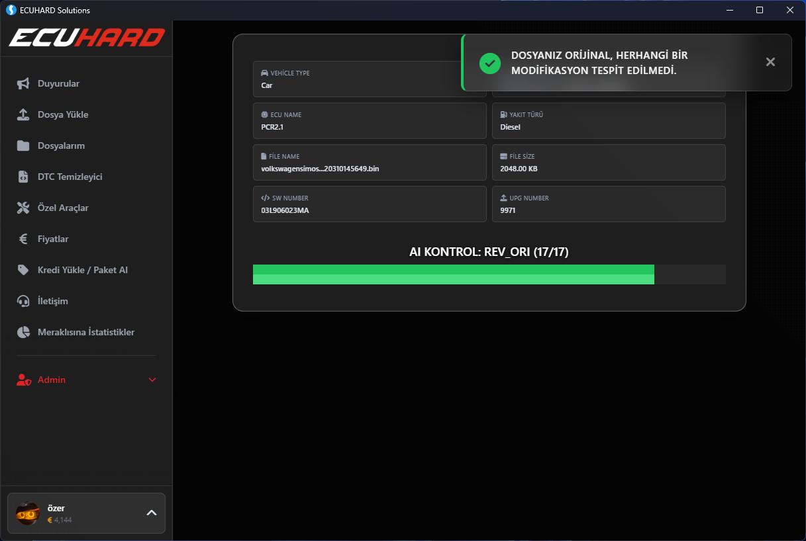Click the green success checkmark in notification
806x541 pixels.
click(489, 63)
